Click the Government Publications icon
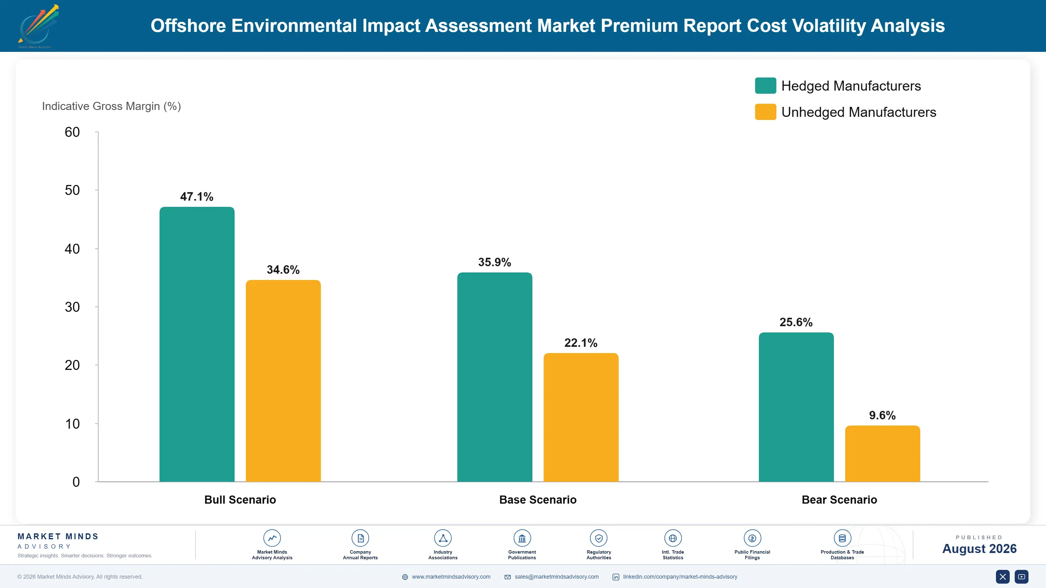Screen dimensions: 1046x588 [522, 538]
